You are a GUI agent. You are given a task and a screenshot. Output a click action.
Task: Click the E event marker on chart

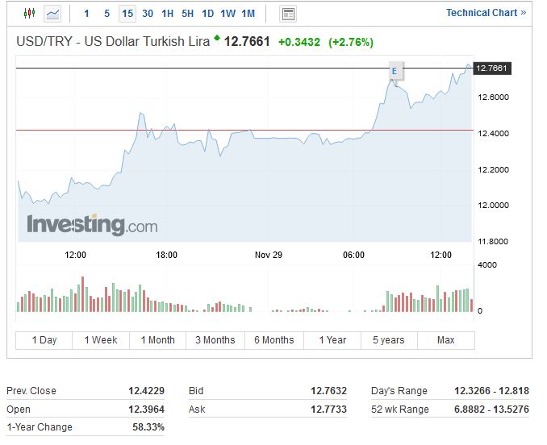395,71
